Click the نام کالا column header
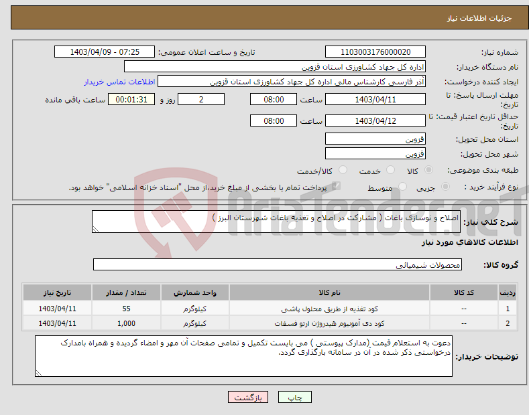The height and width of the screenshot is (415, 529). pos(329,293)
